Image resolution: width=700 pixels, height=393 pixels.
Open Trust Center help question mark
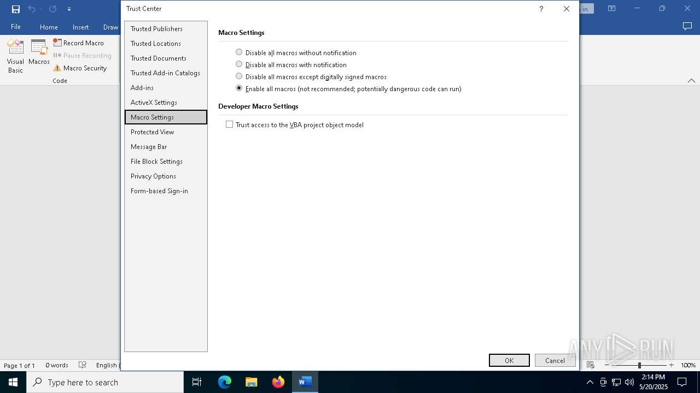(541, 9)
